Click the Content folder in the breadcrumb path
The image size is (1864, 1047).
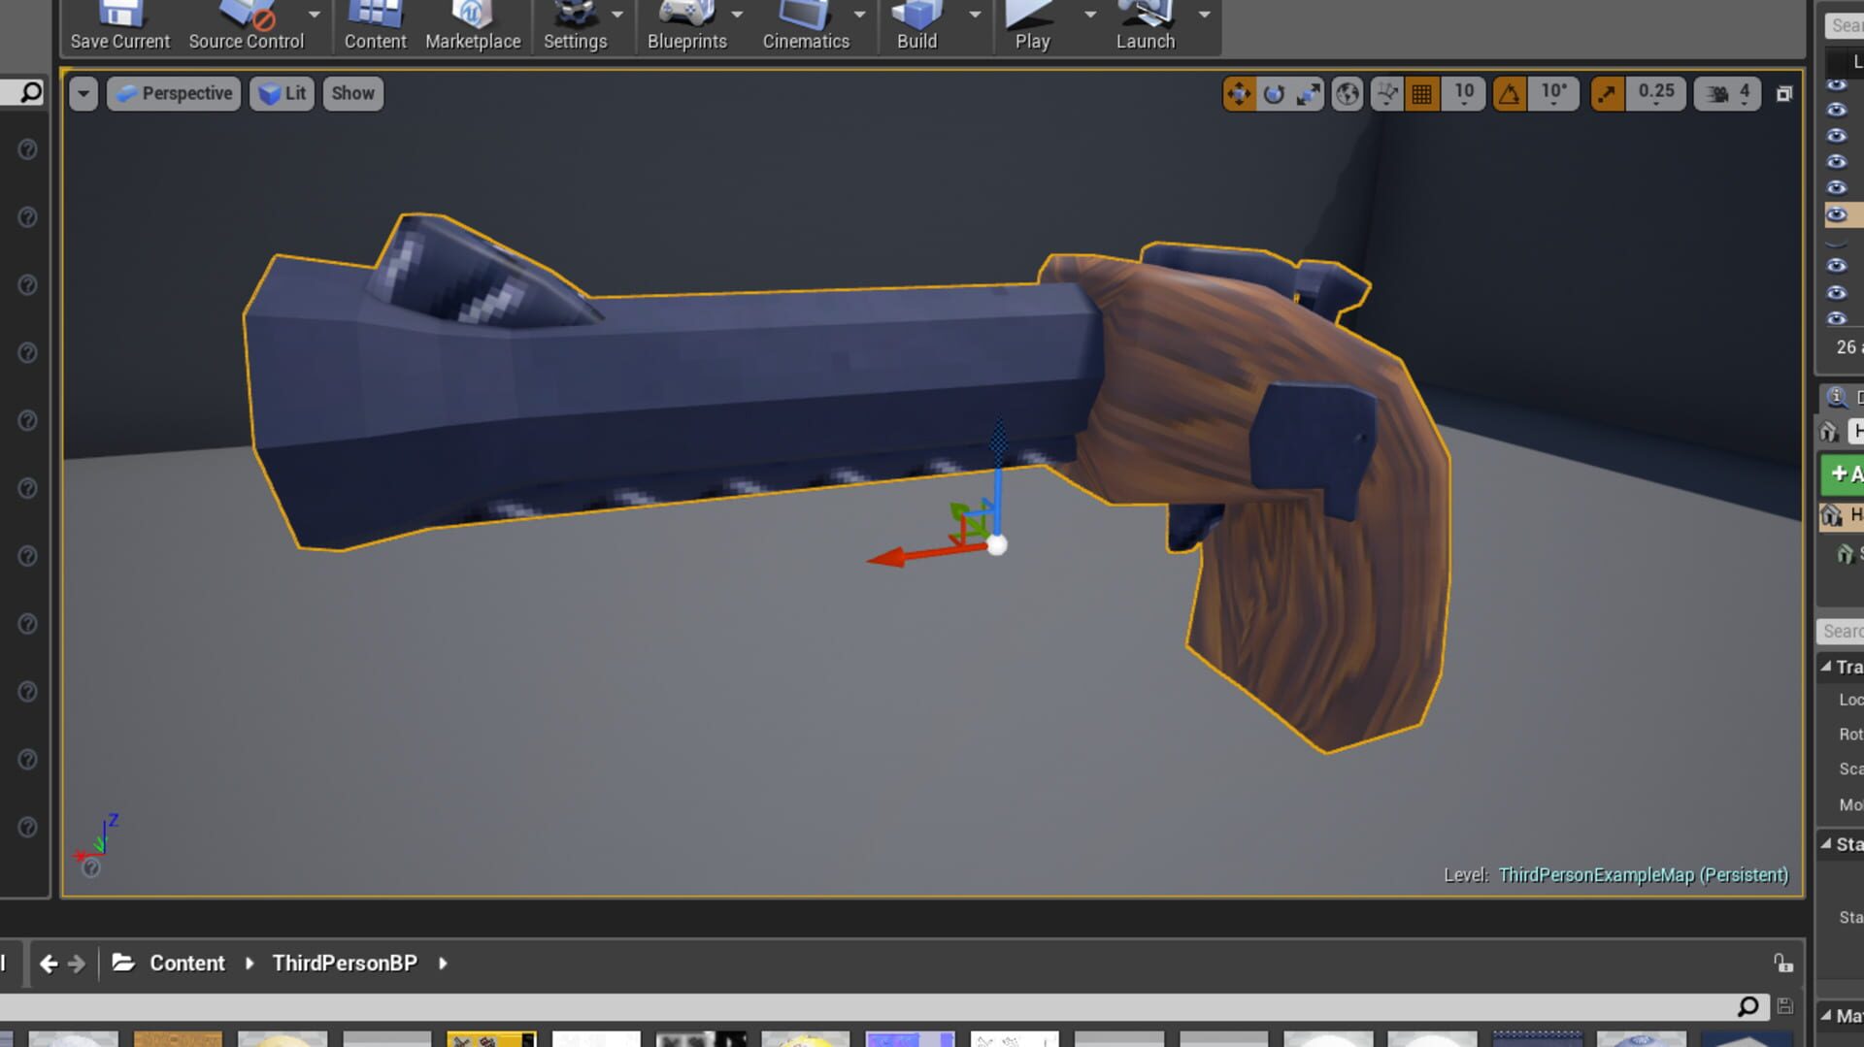click(186, 964)
